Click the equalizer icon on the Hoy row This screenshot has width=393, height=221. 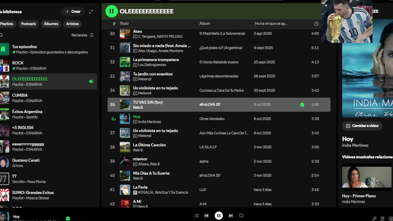(x=113, y=119)
